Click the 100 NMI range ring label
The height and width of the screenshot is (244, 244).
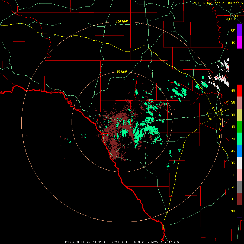point(122,21)
